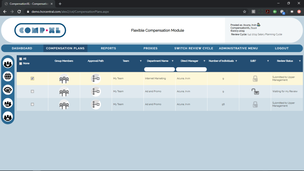The height and width of the screenshot is (171, 304).
Task: Switch to the Reports tab
Action: point(108,48)
